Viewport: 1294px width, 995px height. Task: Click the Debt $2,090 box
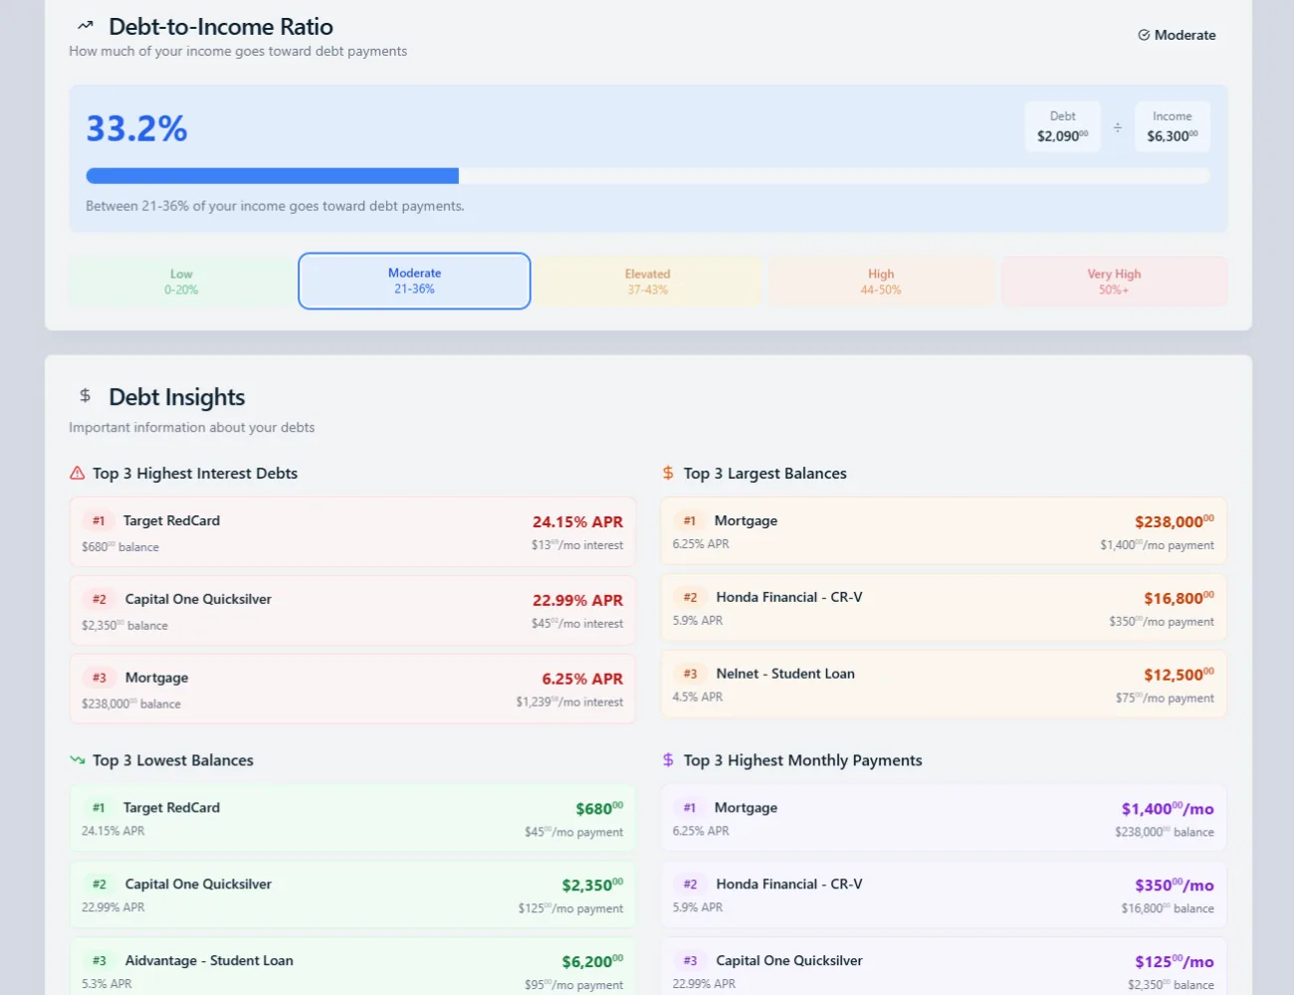(1062, 126)
